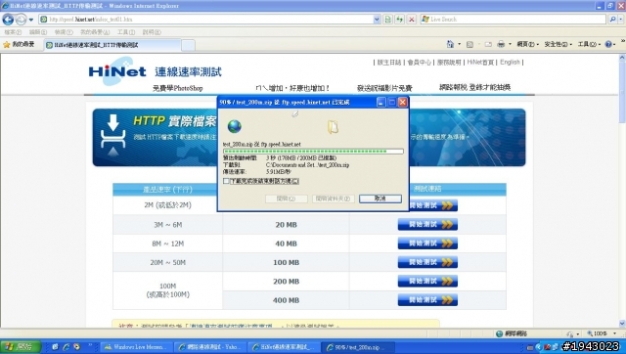
Task: Click the Live Search magnifier button
Action: [612, 20]
